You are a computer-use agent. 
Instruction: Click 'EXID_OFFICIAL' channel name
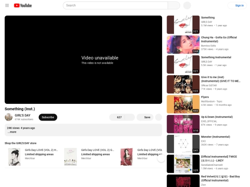click(x=209, y=121)
